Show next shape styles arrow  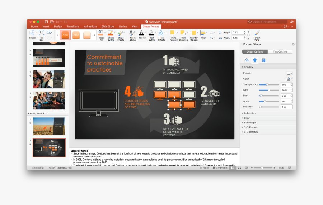[94, 35]
